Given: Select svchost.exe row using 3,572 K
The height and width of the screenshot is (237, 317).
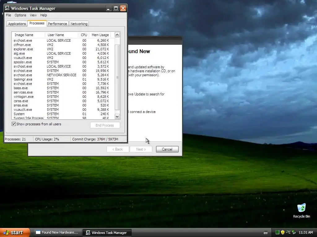Looking at the screenshot, I should click(x=61, y=67).
